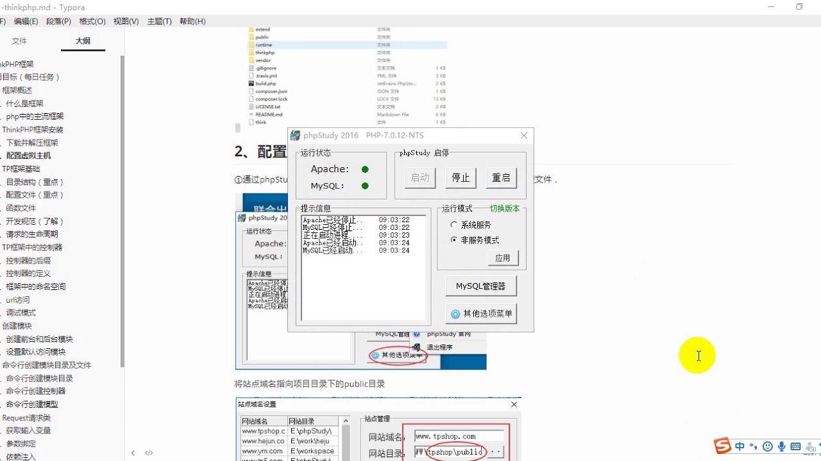Click the phpStudy 2016 title bar logo icon
This screenshot has height=461, width=821.
(295, 136)
